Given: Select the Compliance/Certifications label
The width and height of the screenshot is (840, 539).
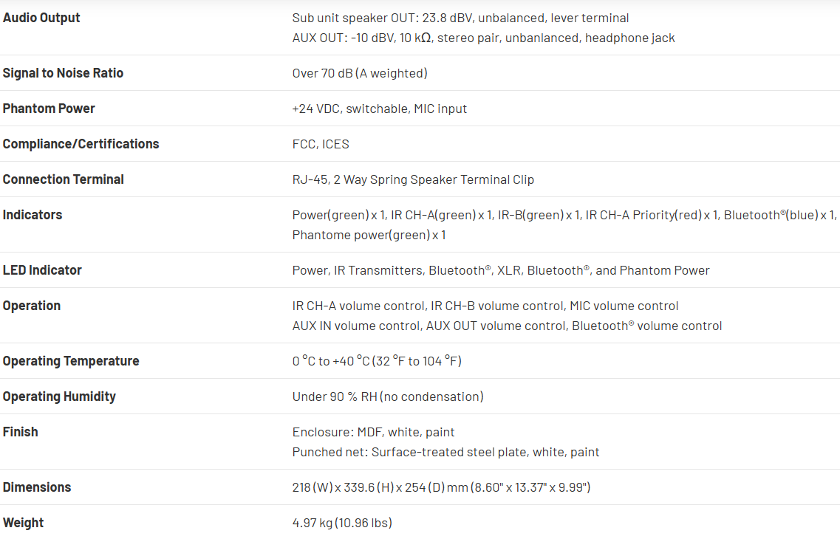Looking at the screenshot, I should [81, 144].
